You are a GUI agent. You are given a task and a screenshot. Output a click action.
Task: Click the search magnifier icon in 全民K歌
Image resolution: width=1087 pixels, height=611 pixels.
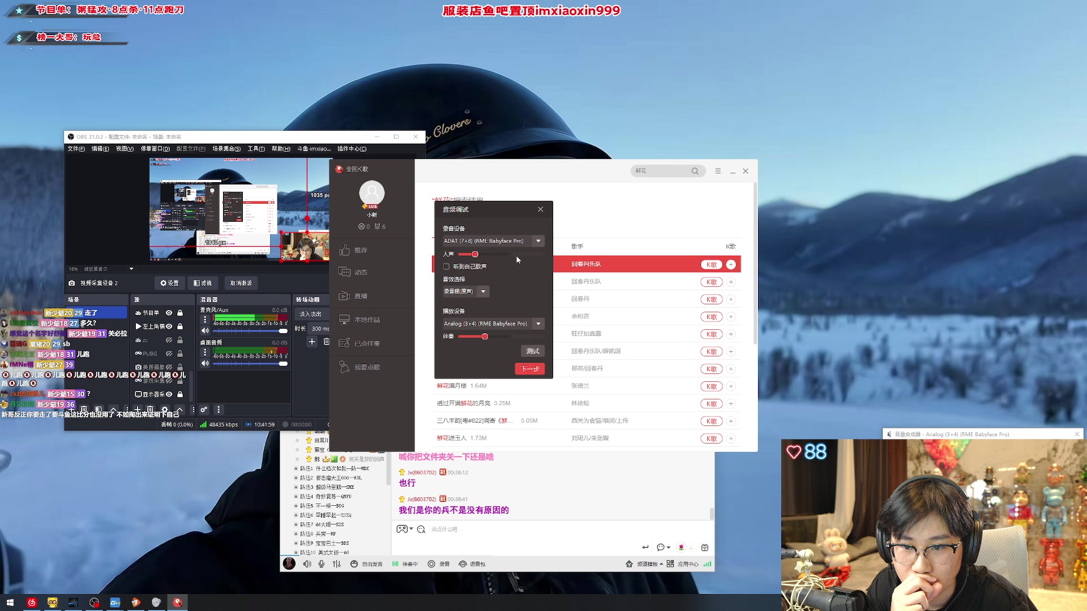(x=695, y=171)
